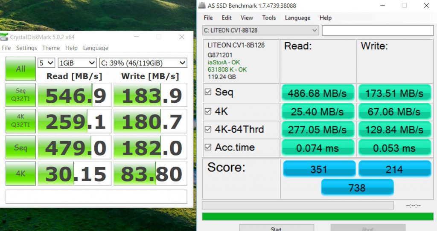Run the plain 4K test in CrystalDiskMark
This screenshot has width=437, height=231.
coord(20,173)
